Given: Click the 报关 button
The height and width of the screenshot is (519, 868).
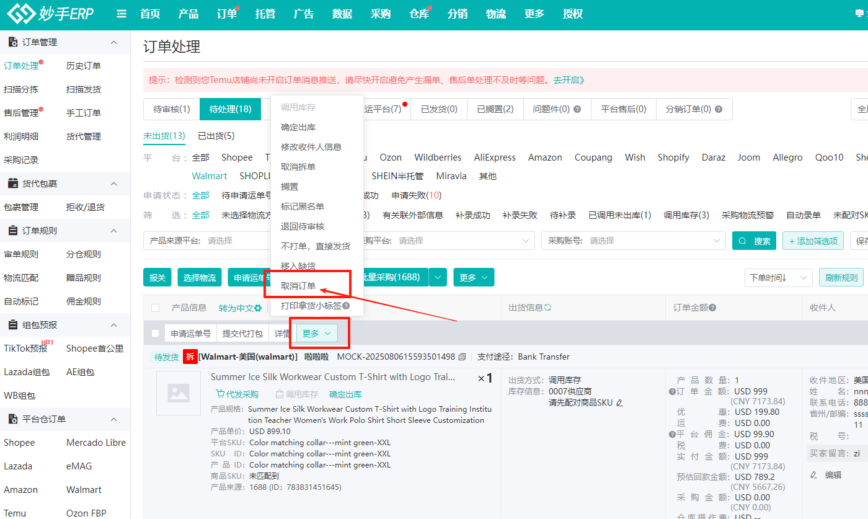Looking at the screenshot, I should (x=157, y=277).
